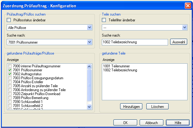Uncheck 7001 Prüflosnummer in the Anzeige list
This screenshot has height=128, width=193.
pos(10,70)
